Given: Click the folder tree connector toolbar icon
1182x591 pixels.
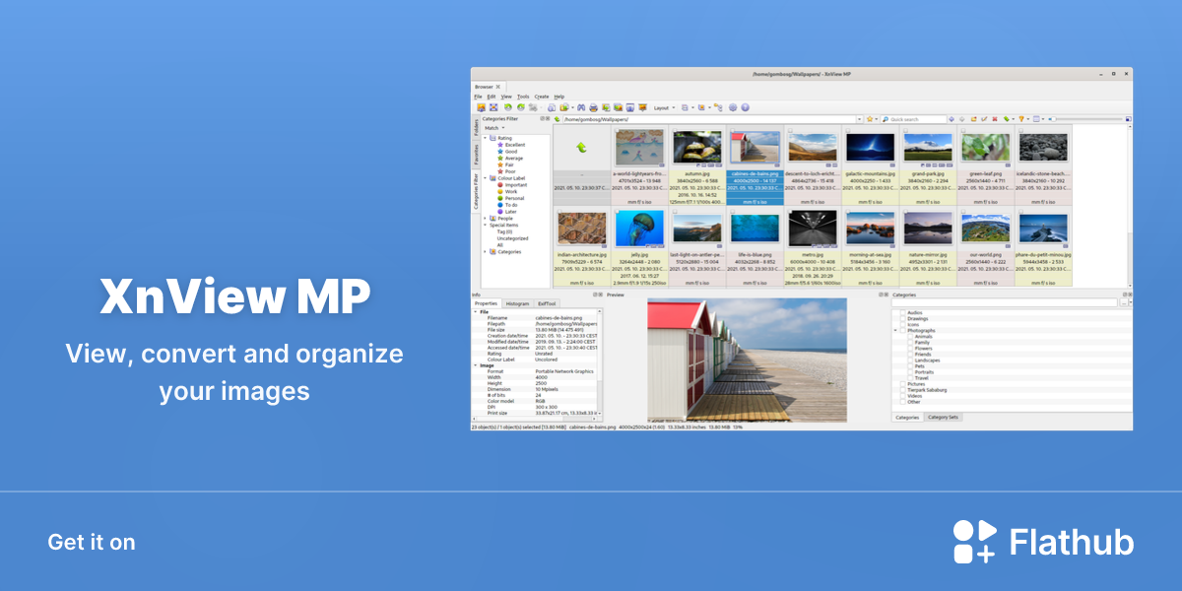Looking at the screenshot, I should click(x=718, y=107).
